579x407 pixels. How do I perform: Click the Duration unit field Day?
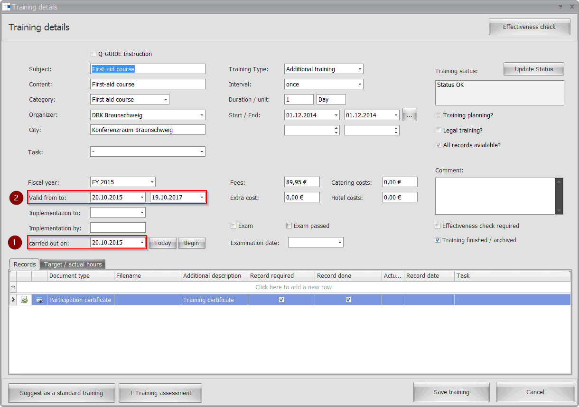(x=331, y=100)
